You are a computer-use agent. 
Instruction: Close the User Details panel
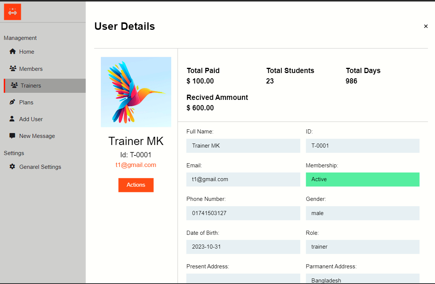426,26
